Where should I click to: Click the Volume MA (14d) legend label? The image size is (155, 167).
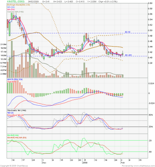(x=15, y=12)
